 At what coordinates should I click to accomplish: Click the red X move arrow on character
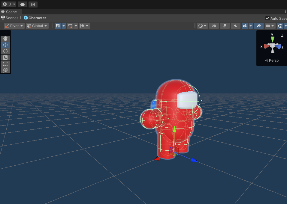pos(157,158)
